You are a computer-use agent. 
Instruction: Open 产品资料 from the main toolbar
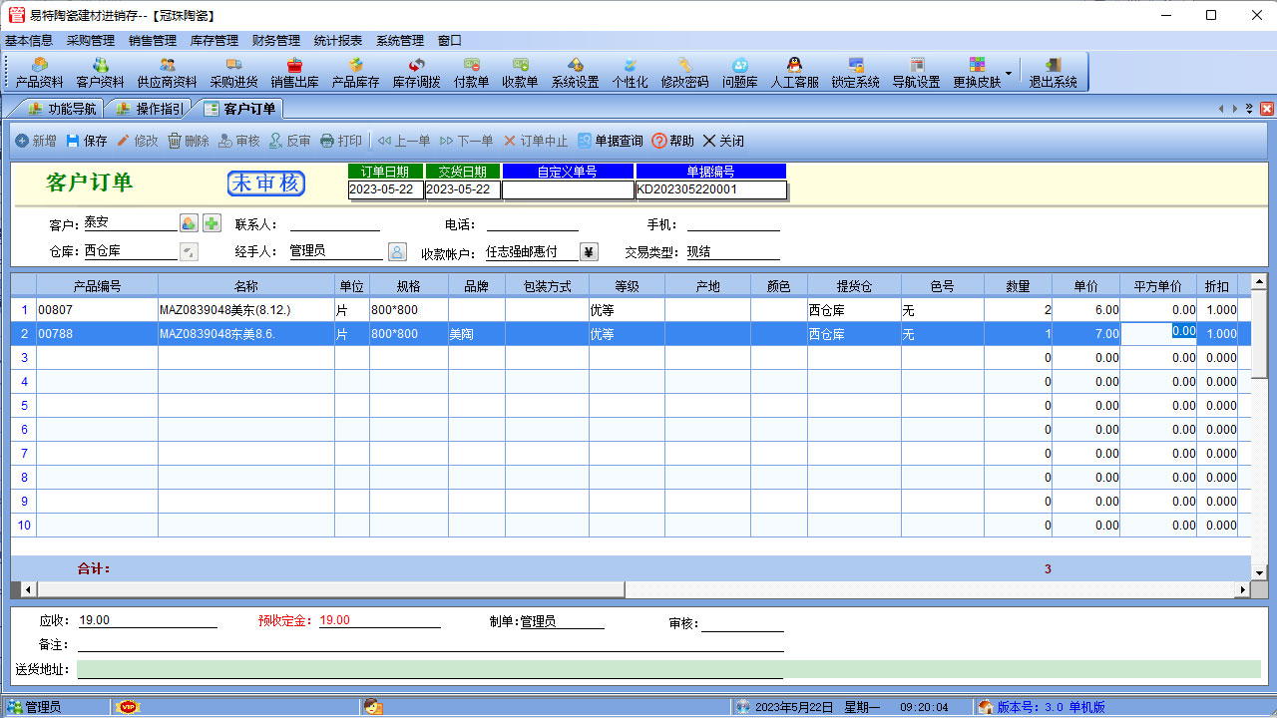40,72
